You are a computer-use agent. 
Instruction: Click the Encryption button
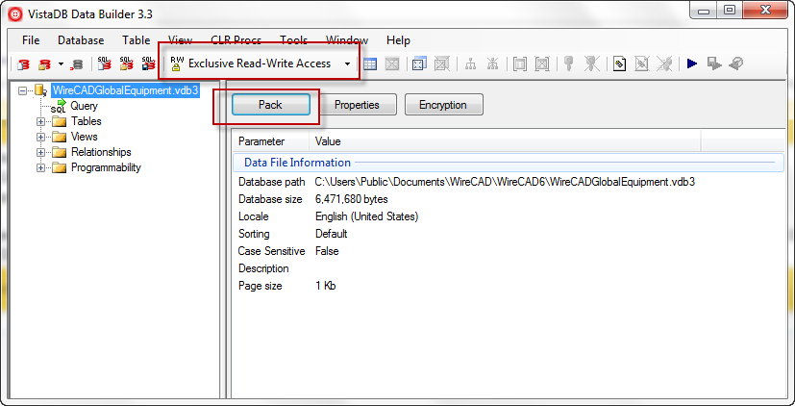(443, 105)
